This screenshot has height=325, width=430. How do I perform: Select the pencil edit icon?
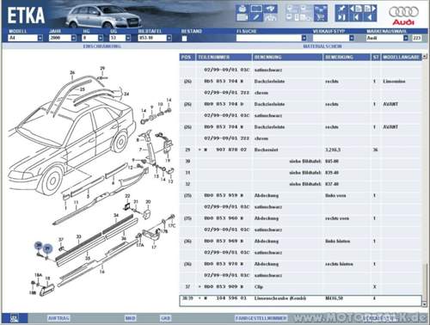pos(256,17)
